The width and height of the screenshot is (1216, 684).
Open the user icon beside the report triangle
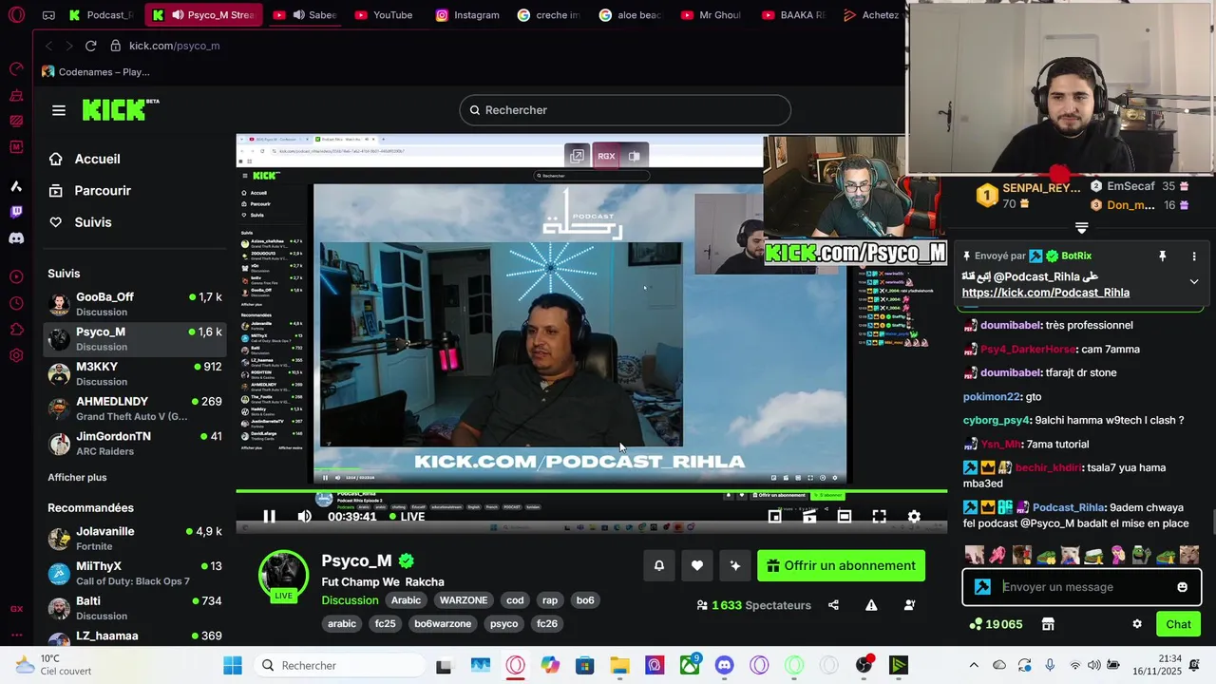[909, 605]
